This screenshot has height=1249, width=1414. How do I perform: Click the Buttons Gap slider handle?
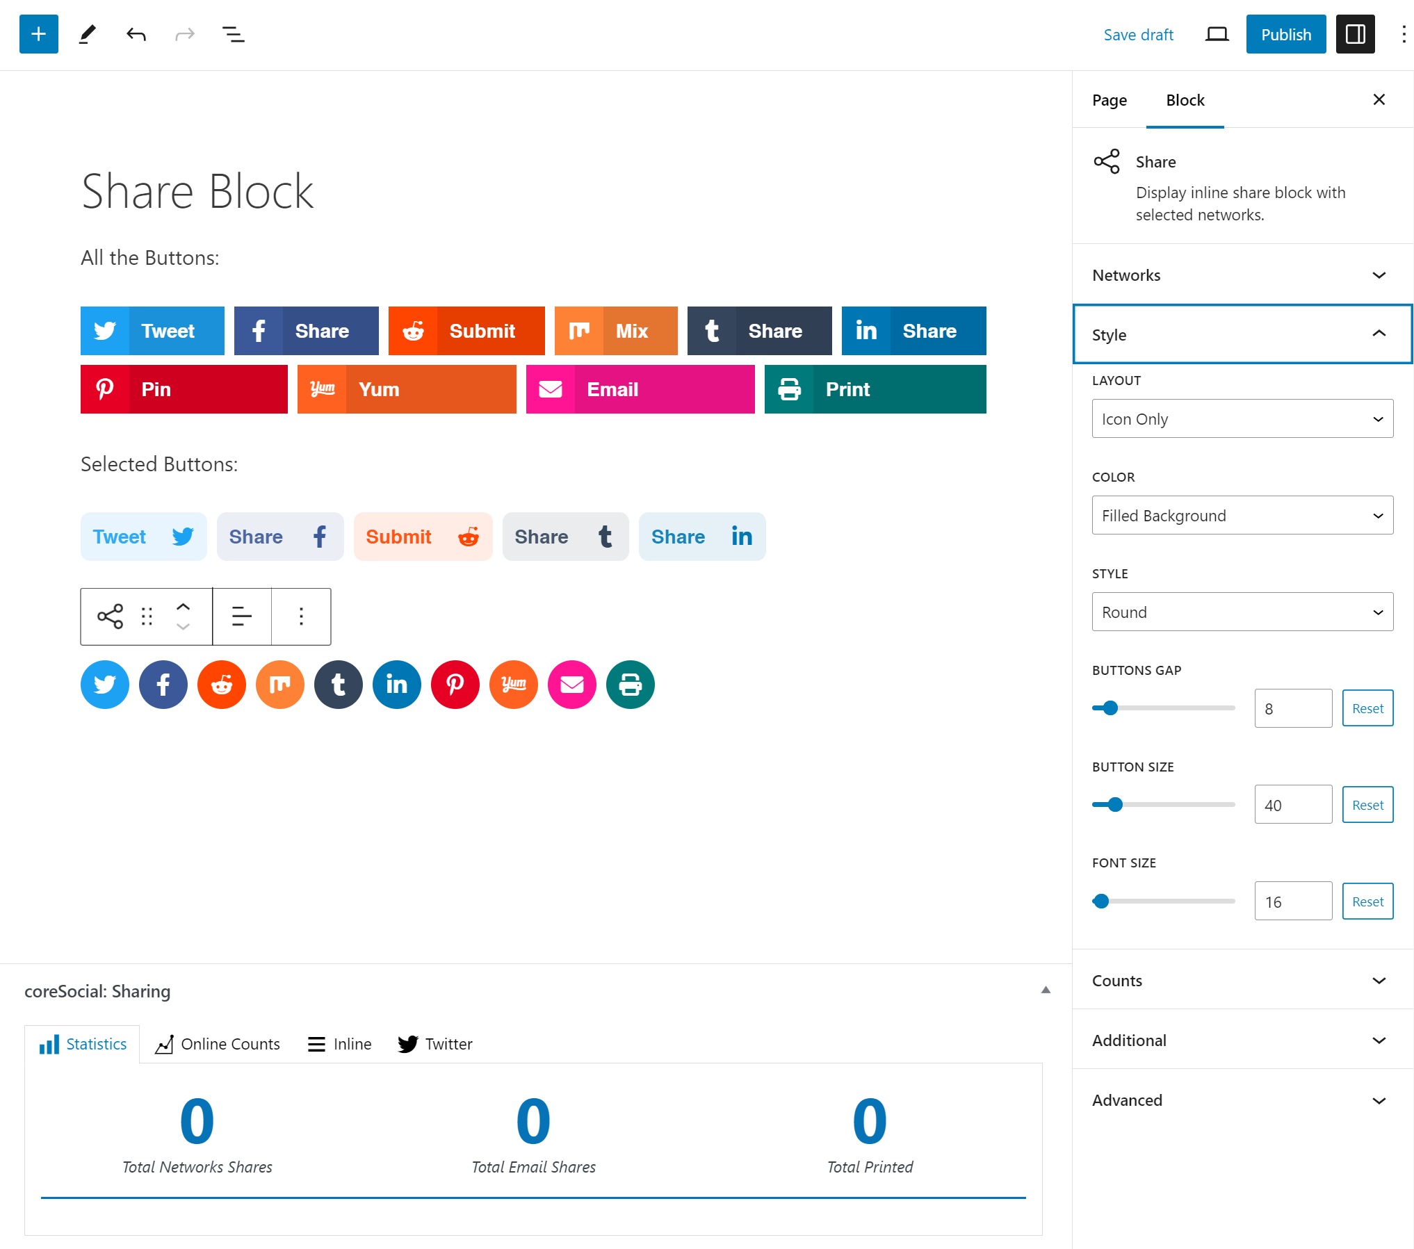pos(1110,708)
